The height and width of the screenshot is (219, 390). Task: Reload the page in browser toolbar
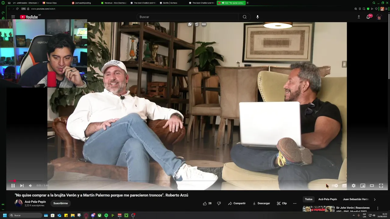pyautogui.click(x=17, y=9)
